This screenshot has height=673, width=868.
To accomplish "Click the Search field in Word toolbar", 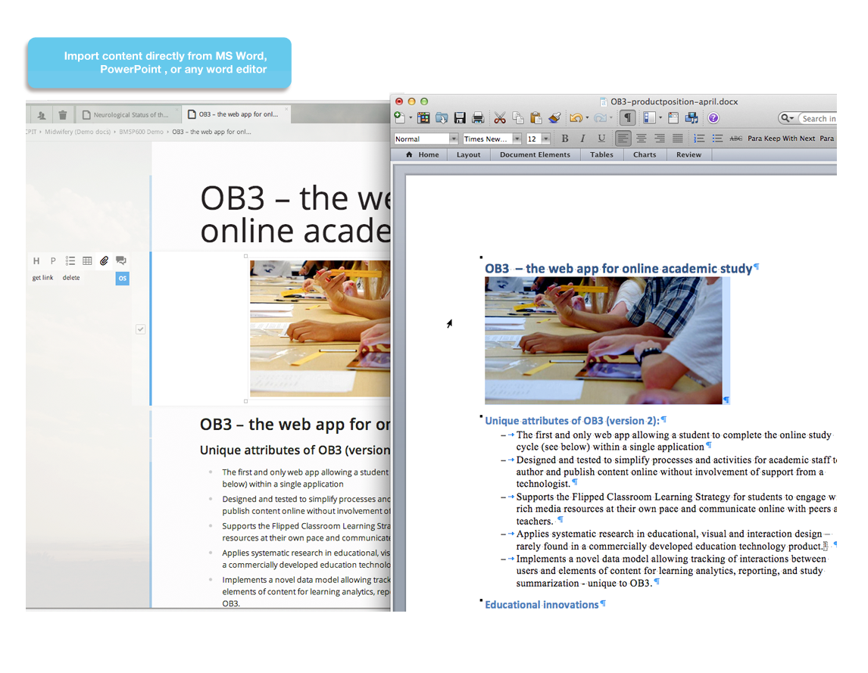I will (817, 118).
